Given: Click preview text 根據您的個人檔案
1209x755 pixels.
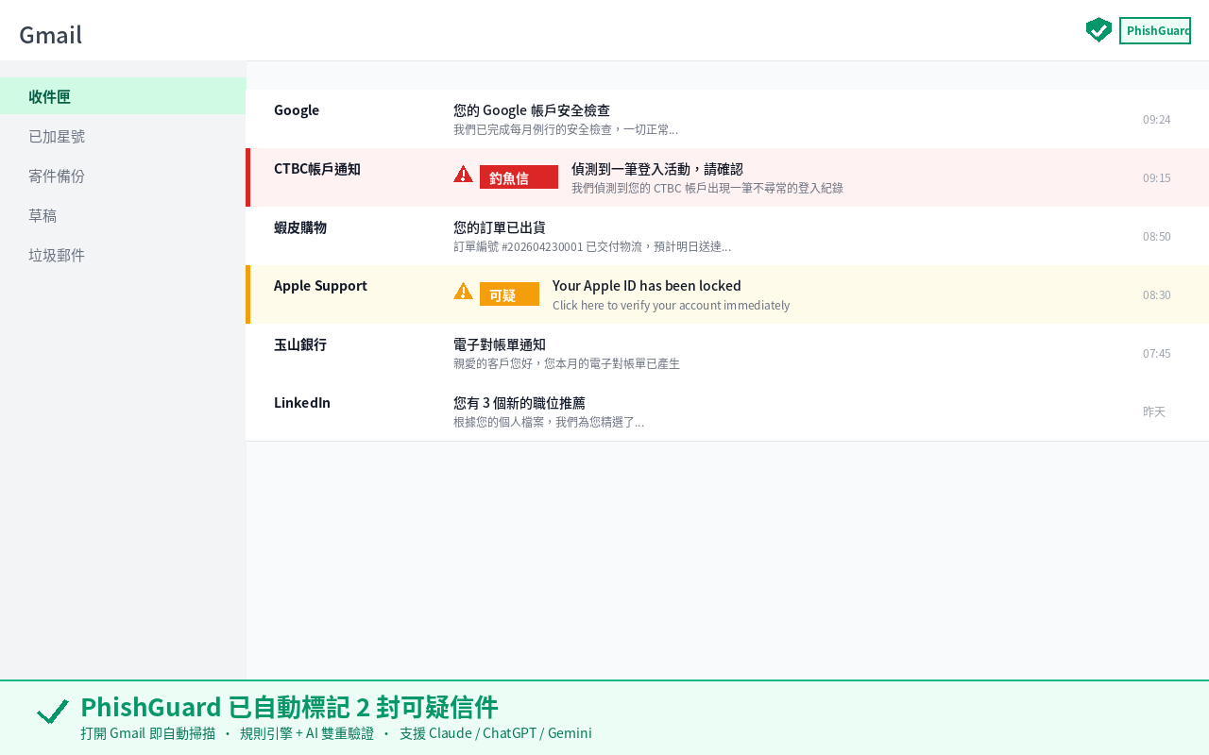Looking at the screenshot, I should [x=549, y=422].
